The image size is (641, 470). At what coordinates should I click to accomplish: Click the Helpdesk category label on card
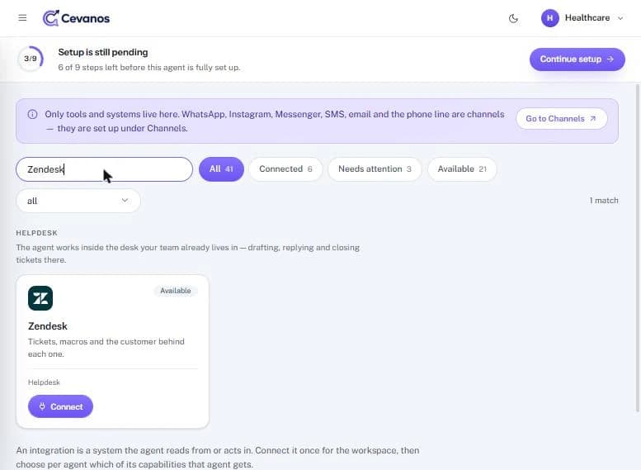pyautogui.click(x=44, y=382)
